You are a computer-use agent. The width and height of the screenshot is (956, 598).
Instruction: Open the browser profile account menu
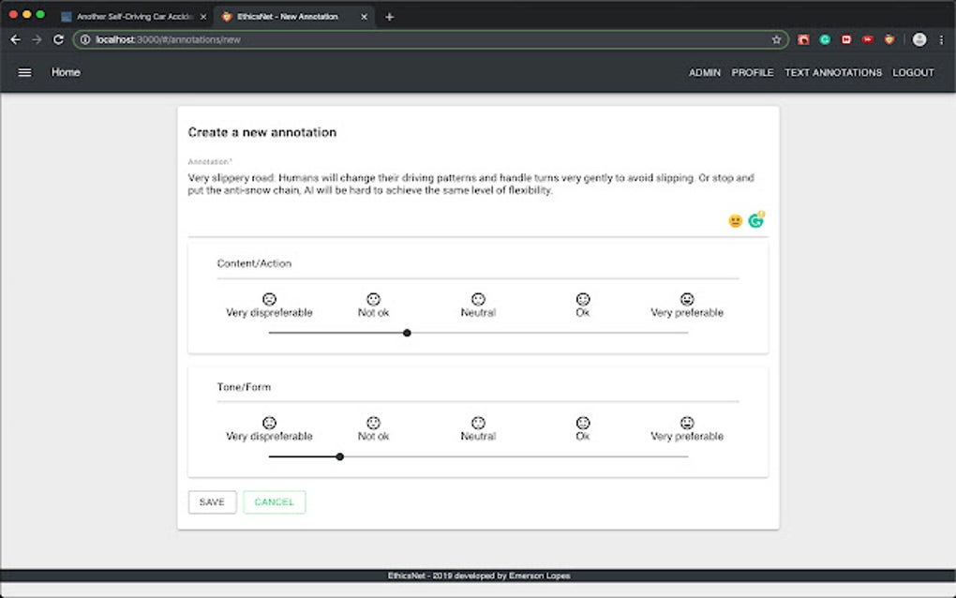pos(918,39)
